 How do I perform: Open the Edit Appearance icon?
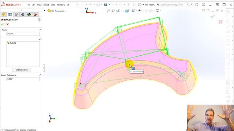pos(146,11)
